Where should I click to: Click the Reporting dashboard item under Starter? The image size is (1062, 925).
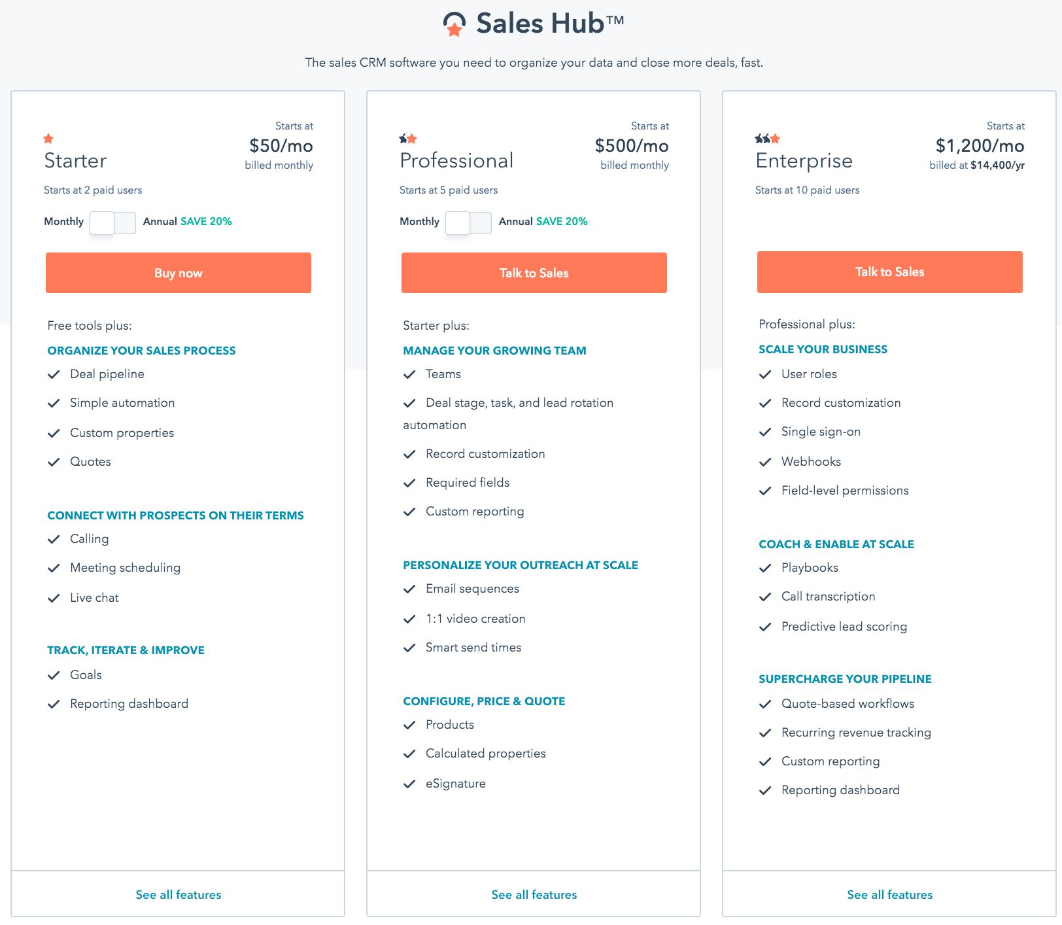point(129,704)
